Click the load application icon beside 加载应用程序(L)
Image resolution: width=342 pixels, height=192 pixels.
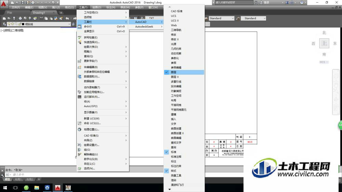pyautogui.click(x=80, y=92)
